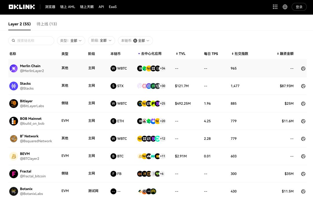313x199 pixels.
Task: Open Merlin Chain row website icon
Action: click(x=303, y=68)
